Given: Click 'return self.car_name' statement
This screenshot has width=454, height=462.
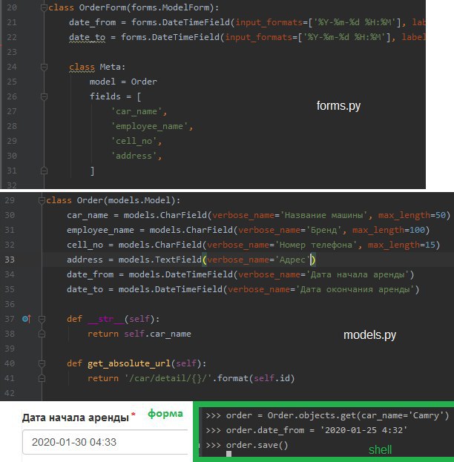Looking at the screenshot, I should pos(139,334).
